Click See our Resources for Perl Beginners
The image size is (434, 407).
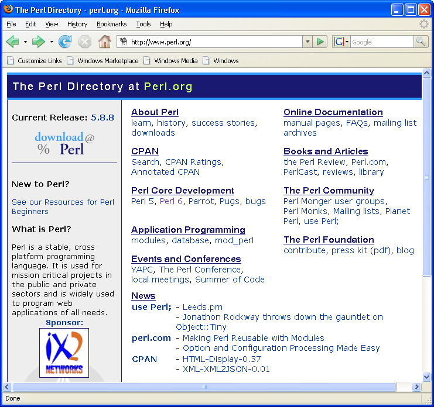[x=63, y=206]
